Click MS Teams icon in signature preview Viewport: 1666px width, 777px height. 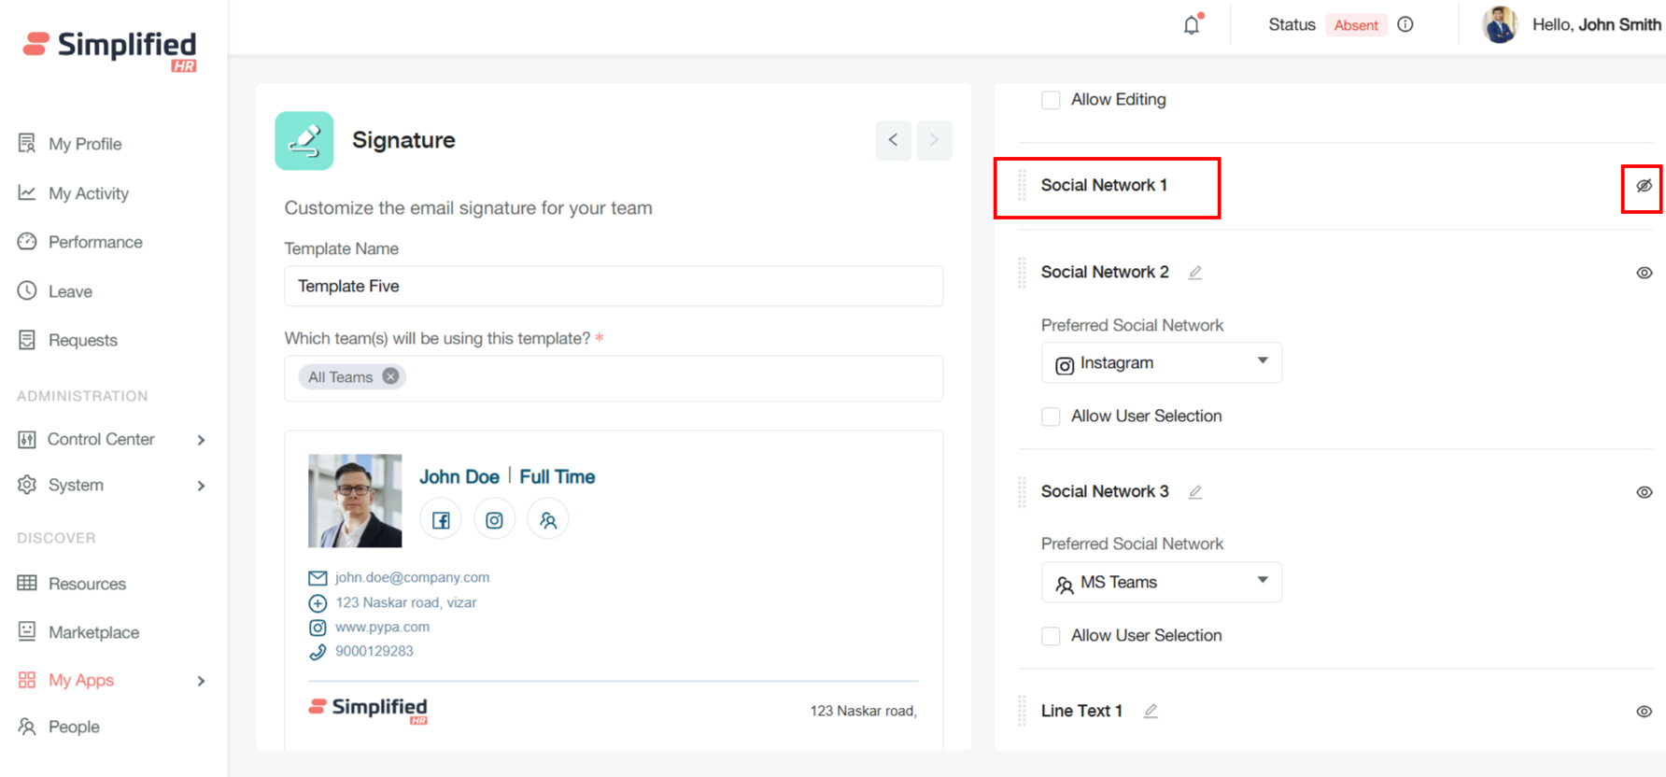tap(548, 520)
